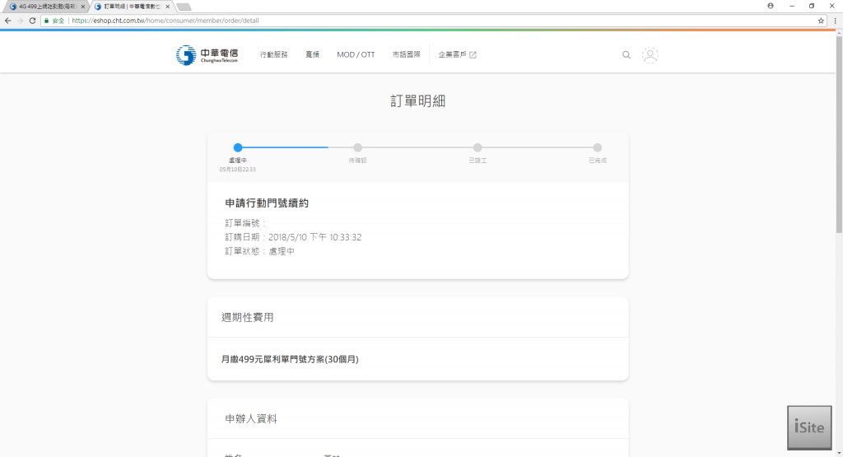
Task: Follow the 企業客戶 external link
Action: [x=457, y=55]
